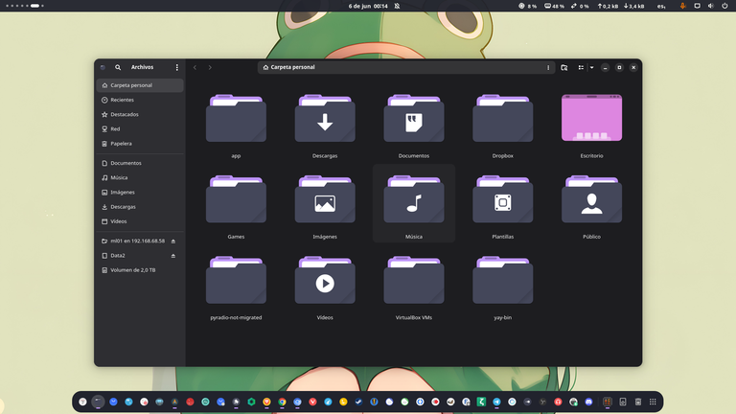The image size is (736, 414).
Task: Open the search icon in Archivos sidebar header
Action: point(118,68)
